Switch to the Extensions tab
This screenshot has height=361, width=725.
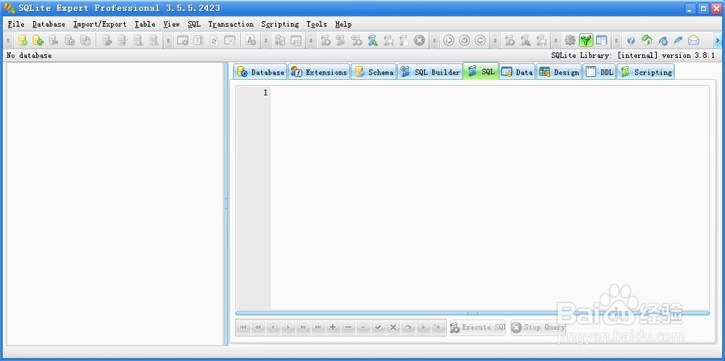coord(319,72)
